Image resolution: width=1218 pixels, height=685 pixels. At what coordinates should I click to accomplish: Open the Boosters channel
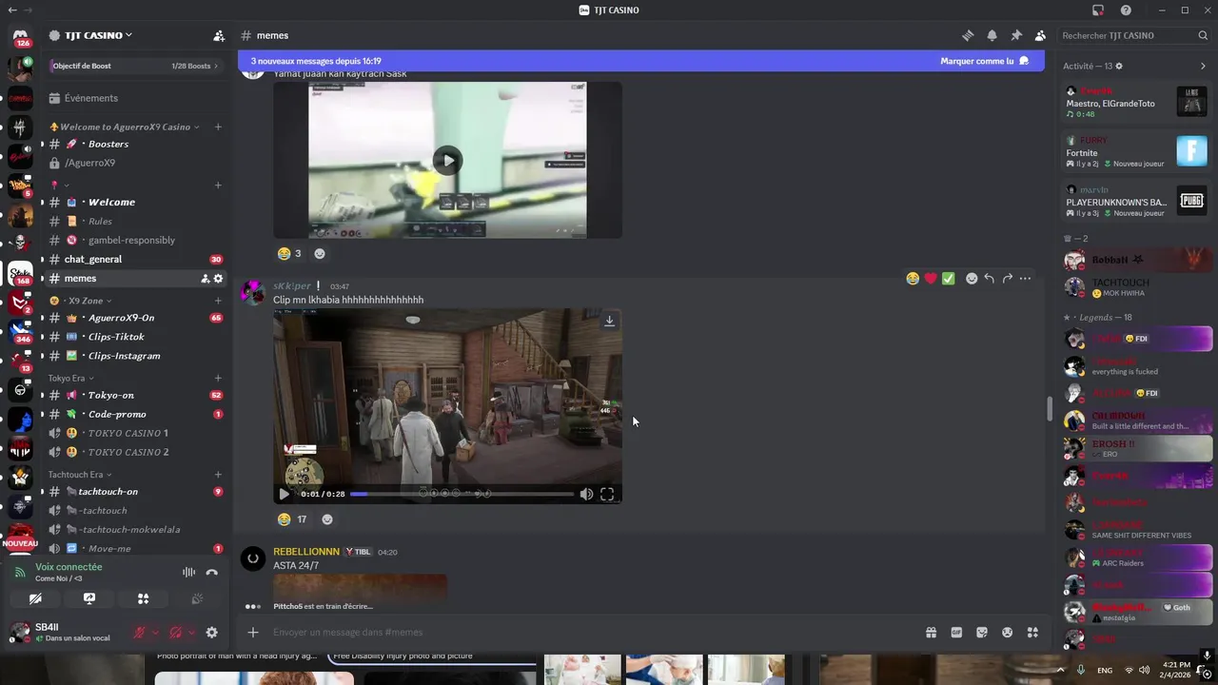137,144
